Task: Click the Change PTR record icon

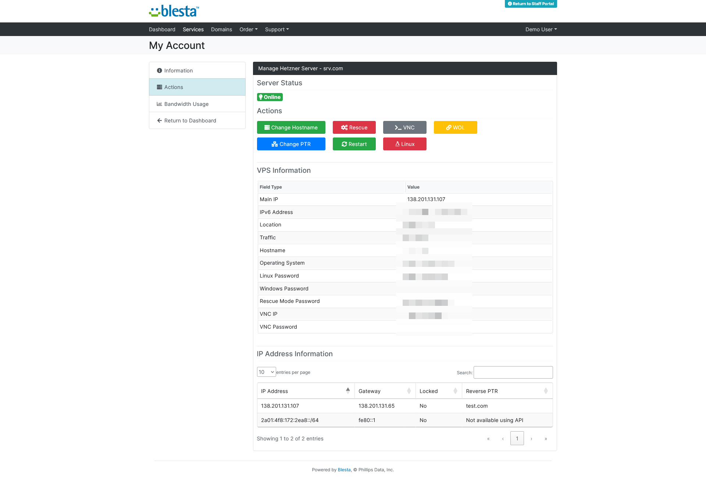Action: pyautogui.click(x=275, y=144)
